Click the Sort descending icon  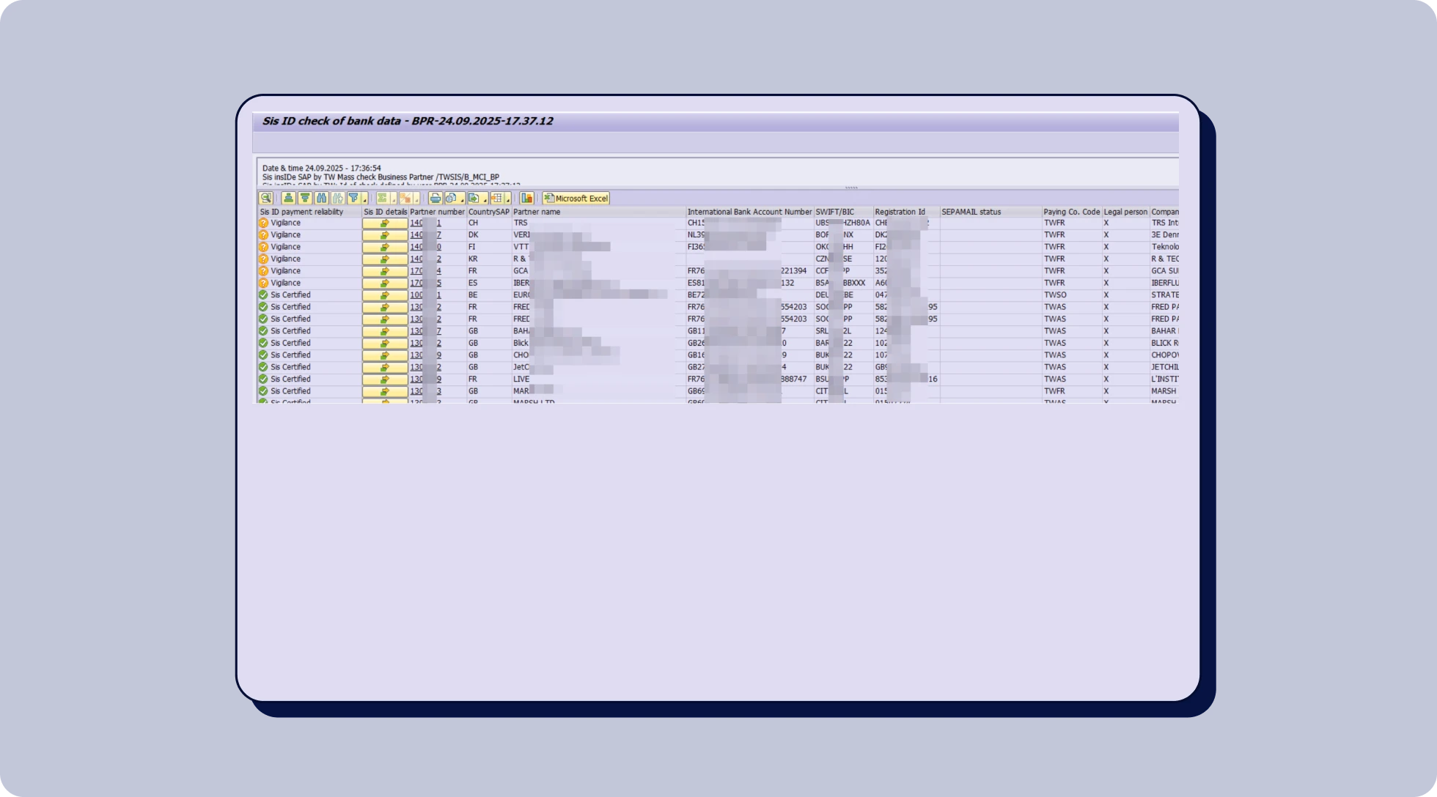[305, 198]
